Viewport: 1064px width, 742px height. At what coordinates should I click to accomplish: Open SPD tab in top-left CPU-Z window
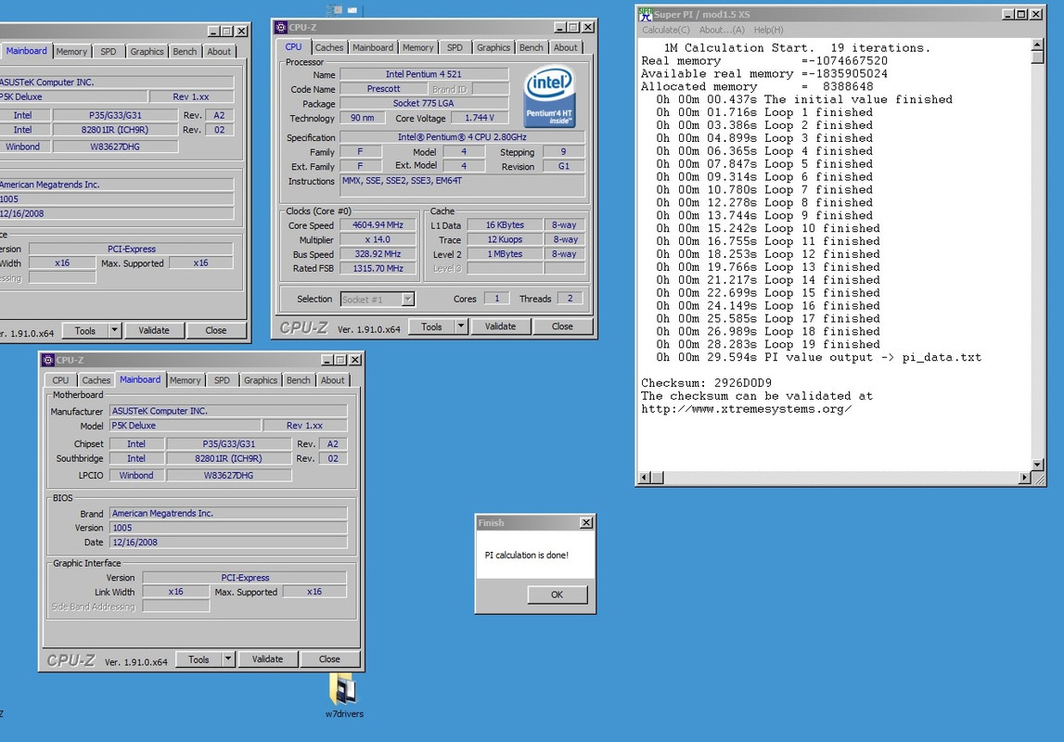click(x=108, y=52)
